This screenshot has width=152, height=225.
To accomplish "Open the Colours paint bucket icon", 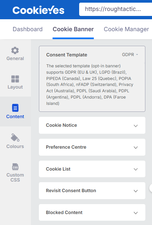I will pos(15,138).
